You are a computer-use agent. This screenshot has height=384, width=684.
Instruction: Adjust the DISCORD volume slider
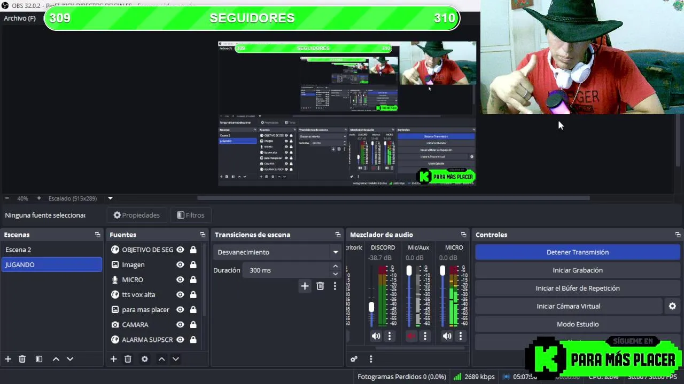click(371, 307)
